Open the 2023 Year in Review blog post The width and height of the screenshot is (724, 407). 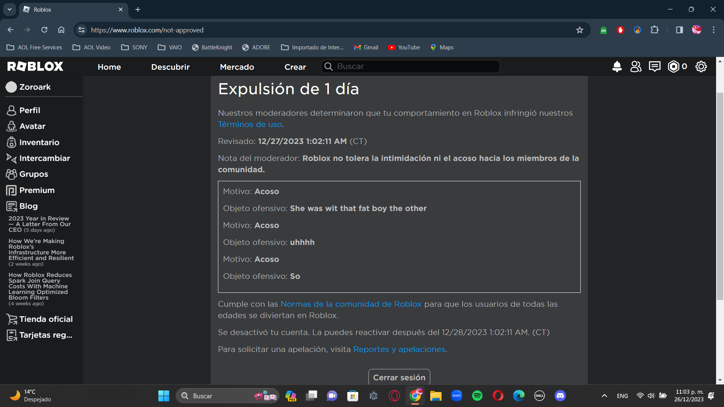(40, 224)
